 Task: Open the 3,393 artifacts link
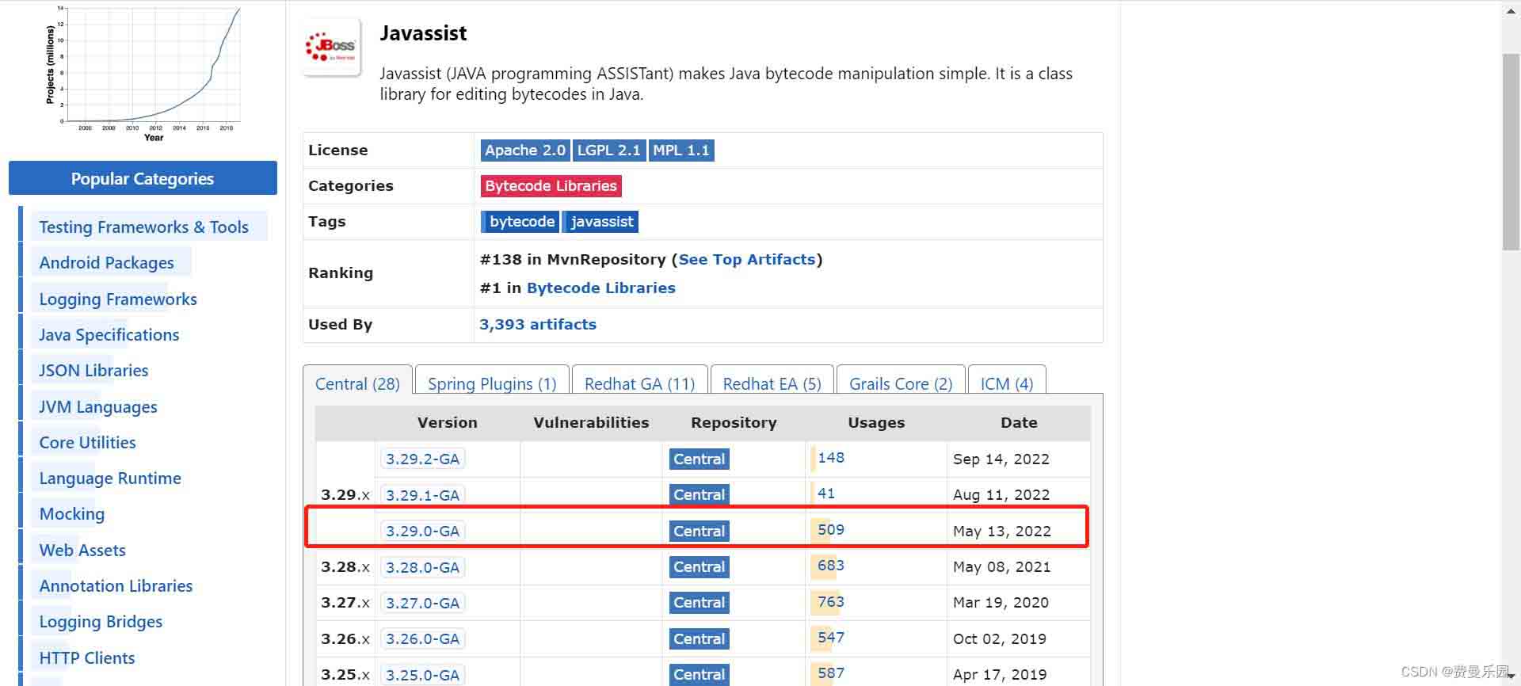click(537, 325)
